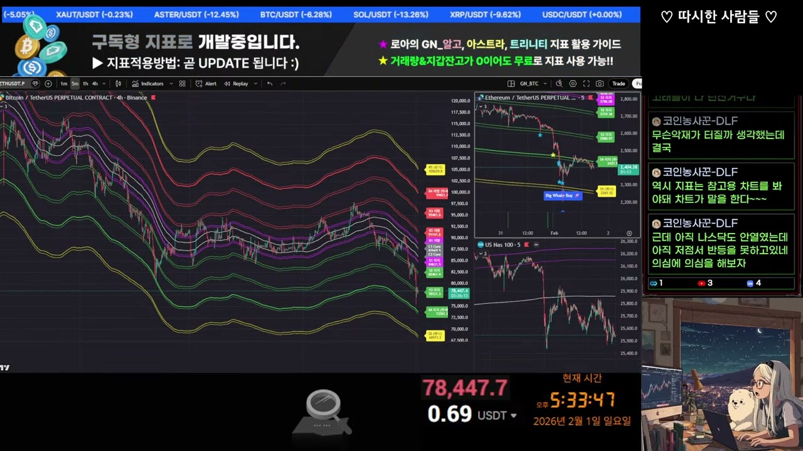The image size is (803, 451).
Task: Open the Ethereum chart time axis settings gear
Action: pos(629,233)
